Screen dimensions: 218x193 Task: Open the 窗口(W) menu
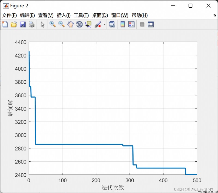pos(120,15)
